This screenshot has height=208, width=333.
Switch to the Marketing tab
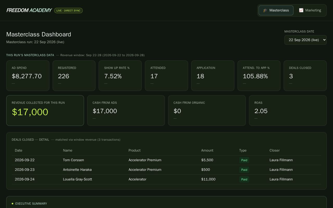[x=310, y=10]
